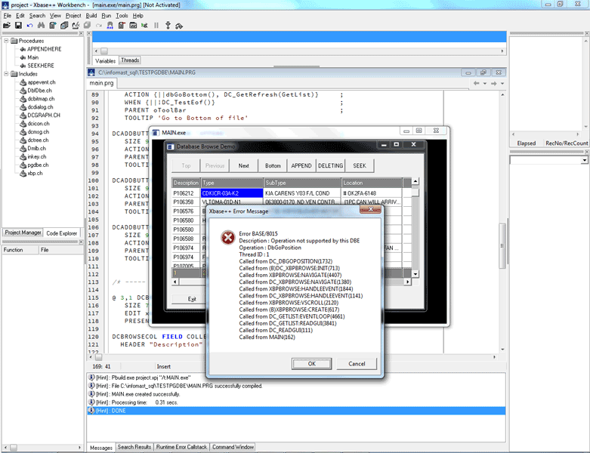Open the Build menu
590x453 pixels.
91,15
